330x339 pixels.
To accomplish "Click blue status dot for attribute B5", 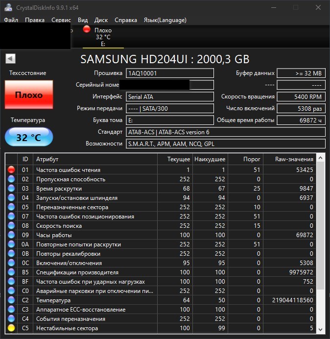I will 11,272.
